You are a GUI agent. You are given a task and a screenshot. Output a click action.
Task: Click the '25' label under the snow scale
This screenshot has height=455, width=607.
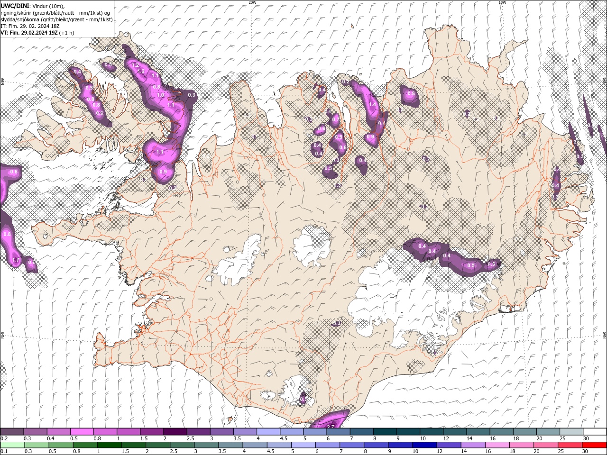click(562, 438)
